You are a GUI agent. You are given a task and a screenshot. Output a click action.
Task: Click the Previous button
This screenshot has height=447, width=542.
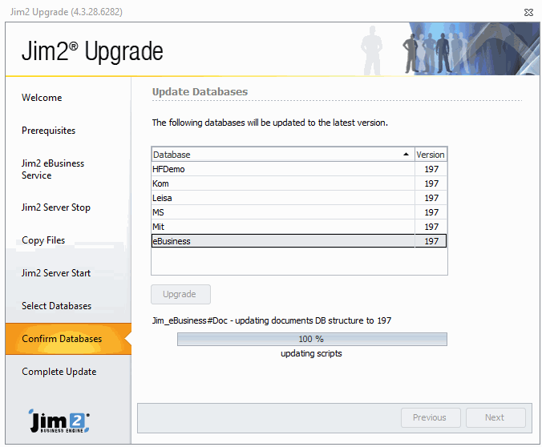tap(431, 417)
